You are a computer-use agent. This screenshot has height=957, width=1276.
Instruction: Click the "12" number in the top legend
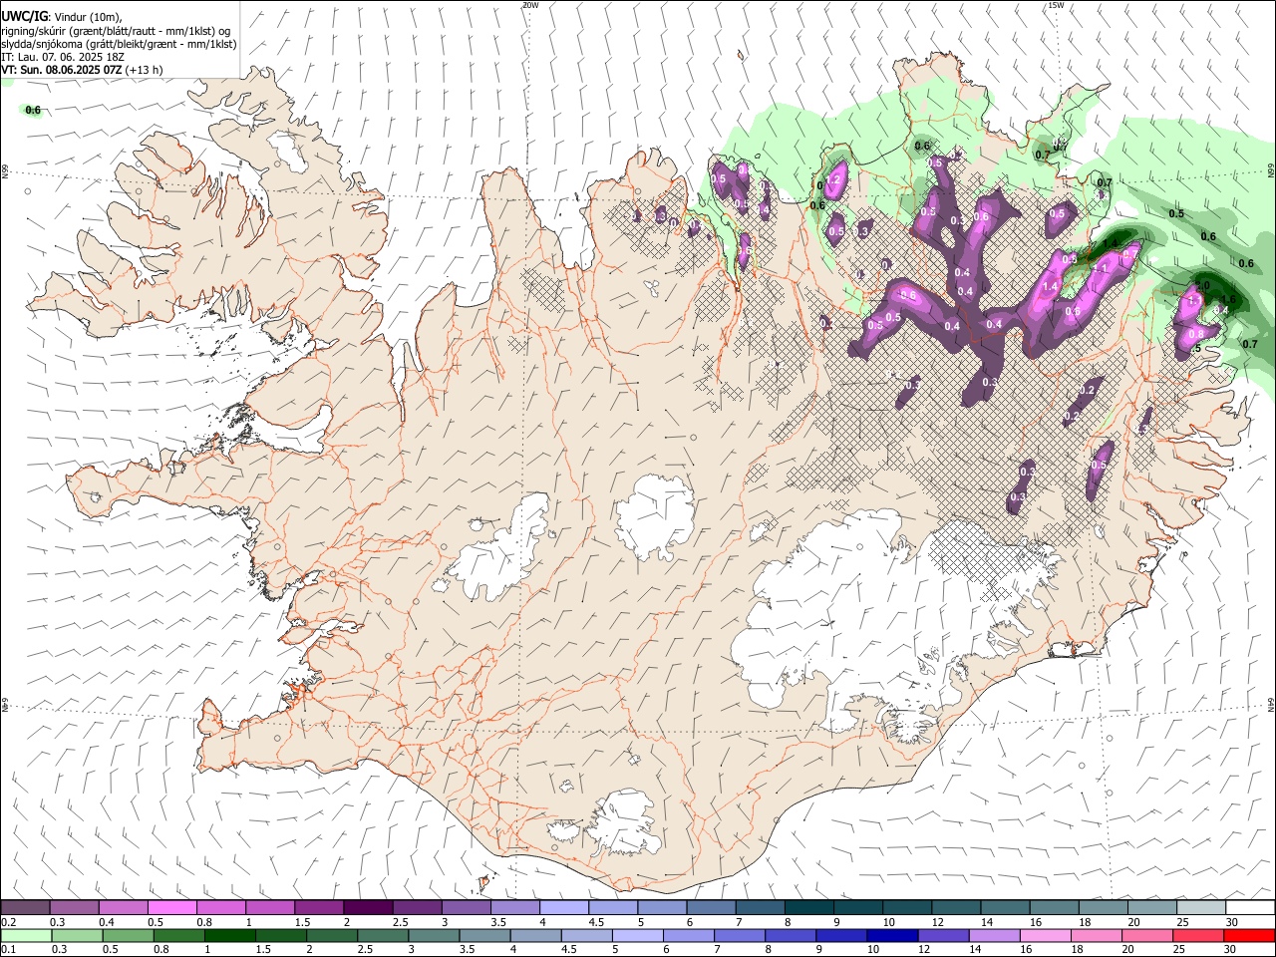point(939,922)
